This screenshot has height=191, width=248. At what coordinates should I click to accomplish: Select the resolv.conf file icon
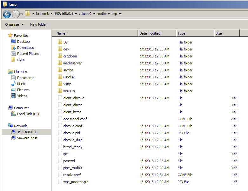tap(60, 175)
